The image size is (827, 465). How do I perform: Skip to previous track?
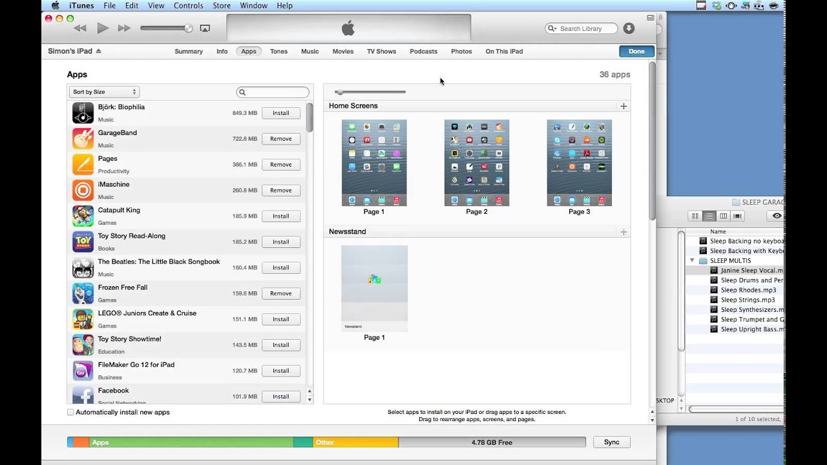coord(80,28)
